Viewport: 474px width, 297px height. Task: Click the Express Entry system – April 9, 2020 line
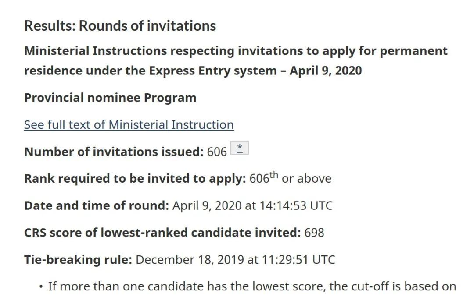(193, 71)
